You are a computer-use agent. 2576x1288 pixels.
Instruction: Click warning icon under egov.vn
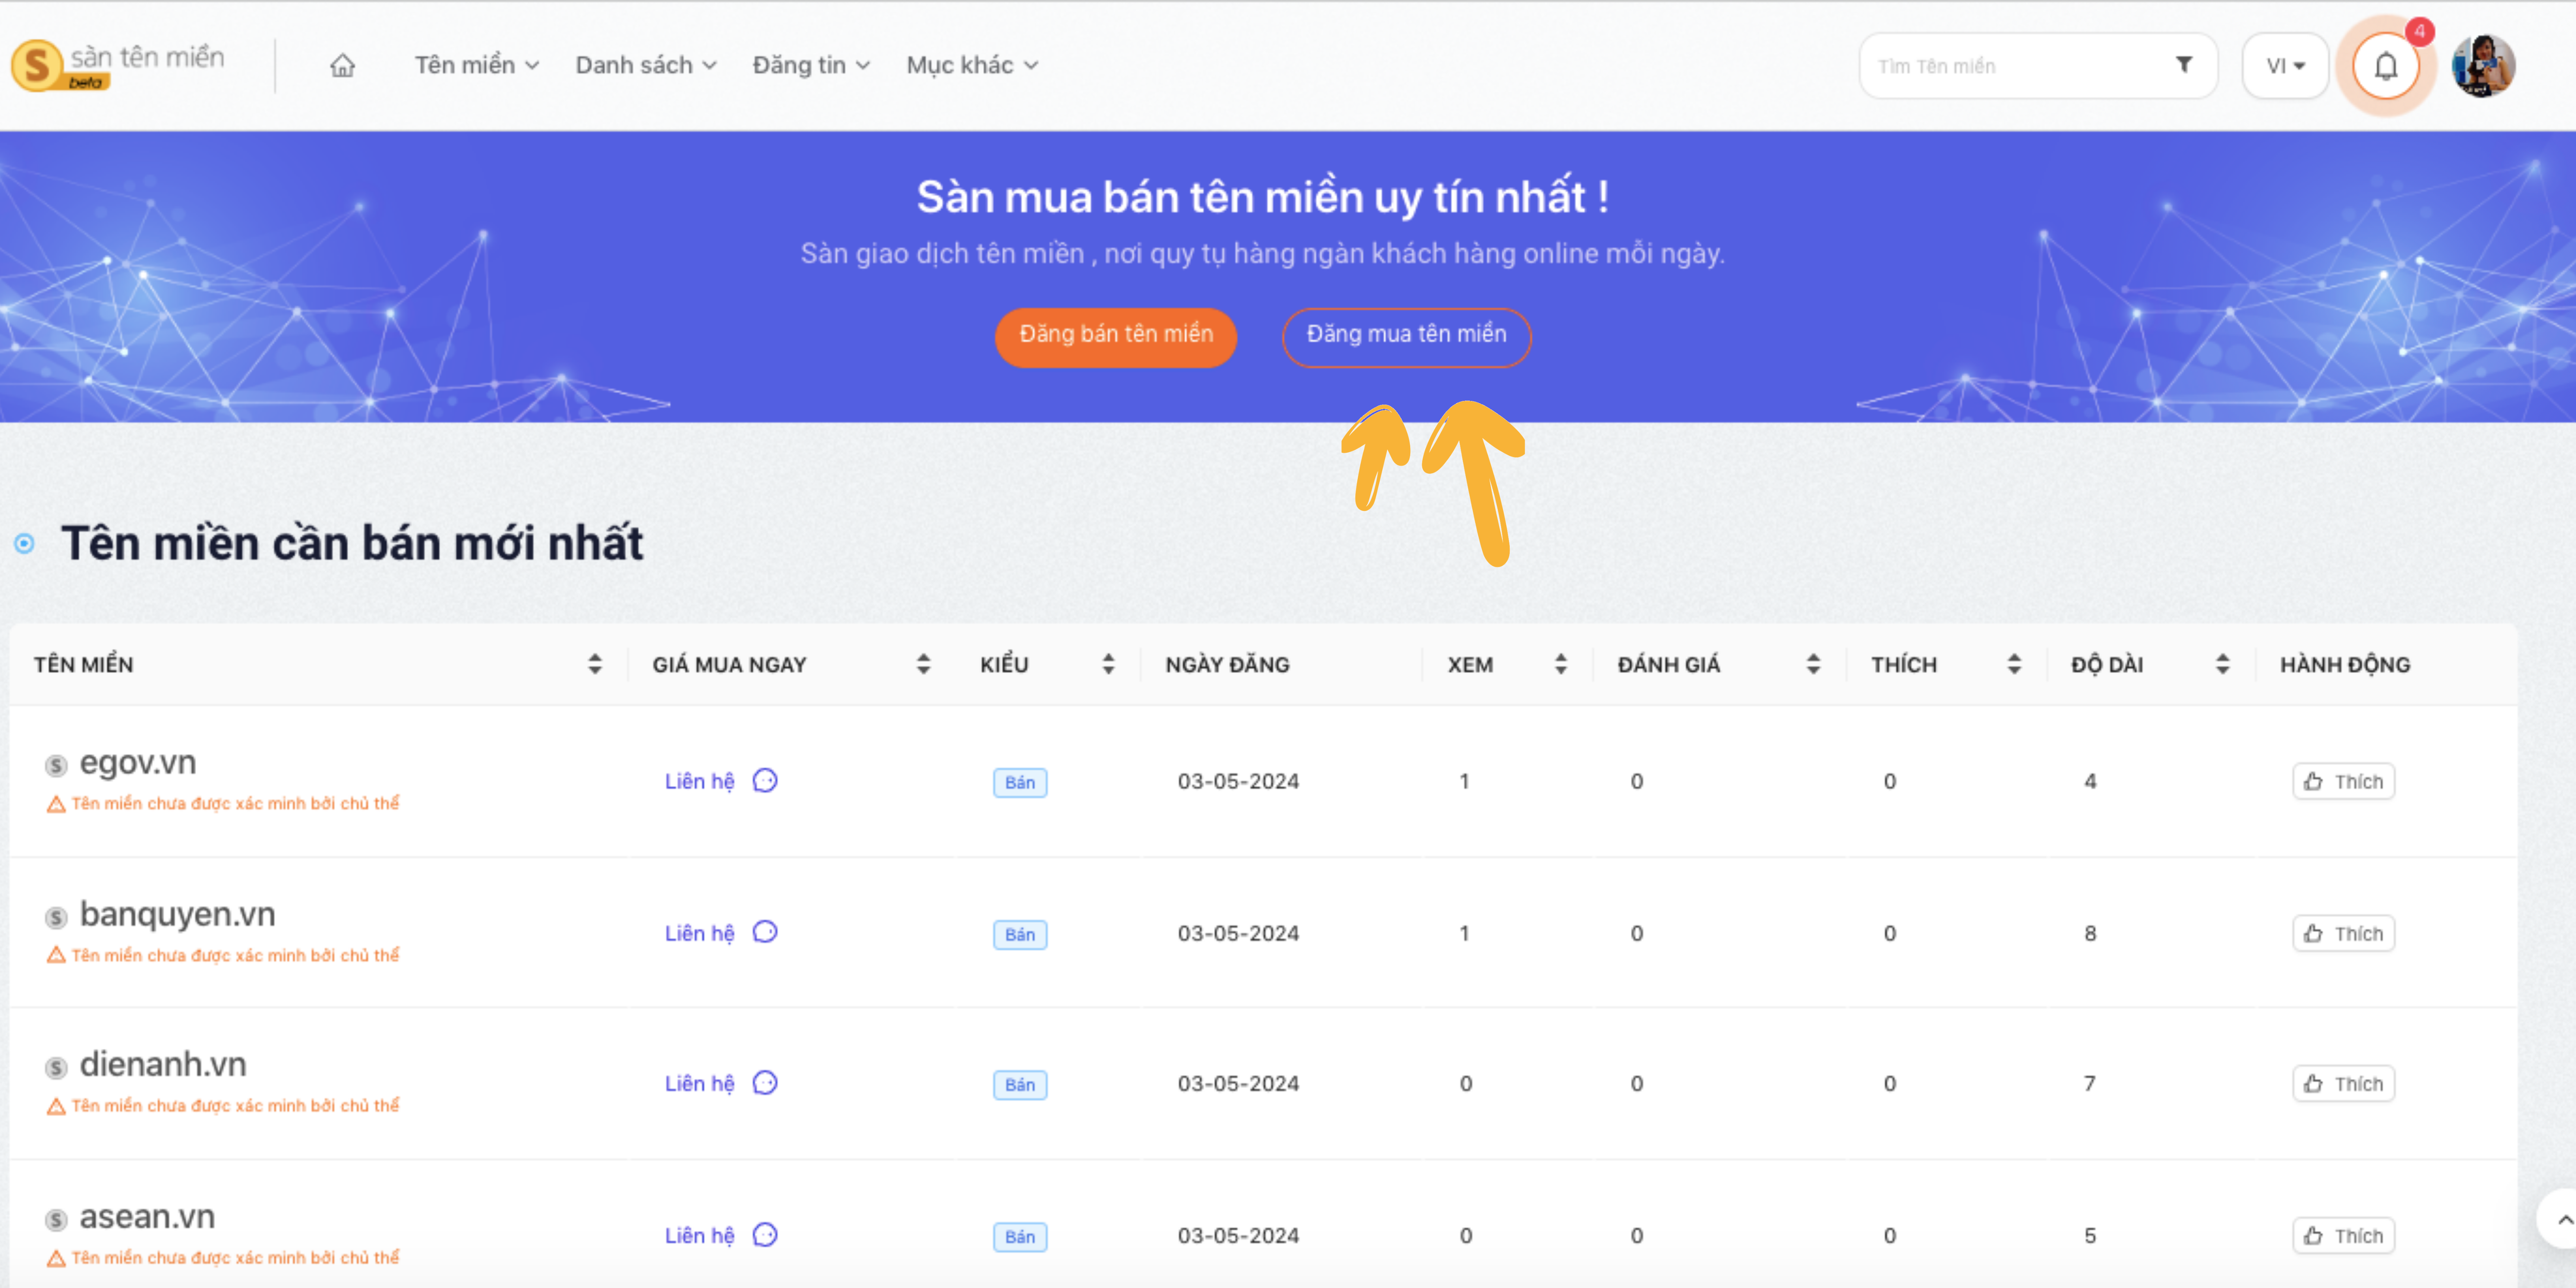coord(56,804)
